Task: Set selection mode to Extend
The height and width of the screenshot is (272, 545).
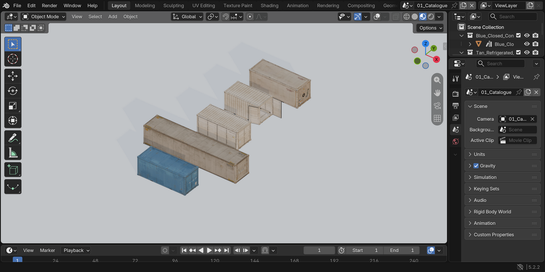Action: pos(17,28)
